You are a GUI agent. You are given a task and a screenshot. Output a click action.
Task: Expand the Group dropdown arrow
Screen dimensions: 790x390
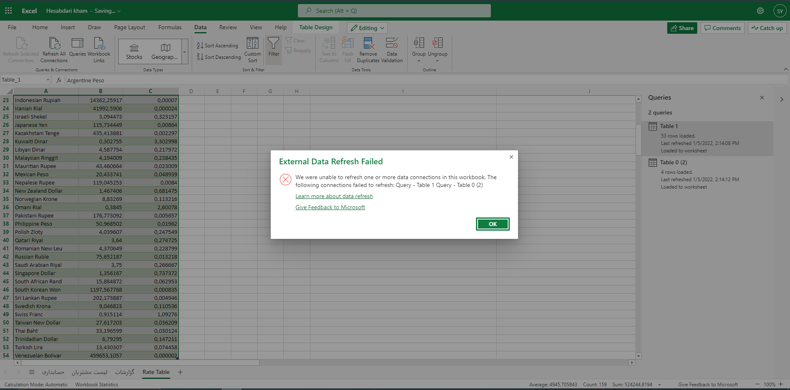(x=419, y=61)
